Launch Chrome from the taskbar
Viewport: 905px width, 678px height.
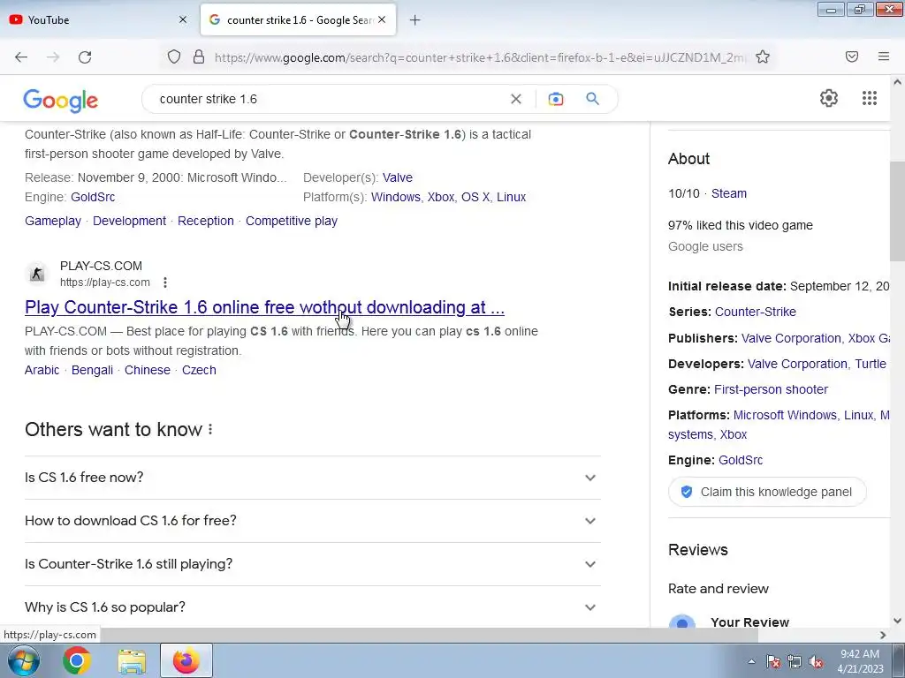click(x=76, y=660)
